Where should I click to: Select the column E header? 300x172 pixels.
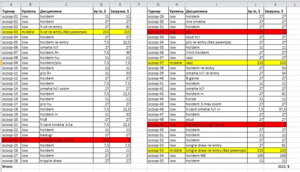coord(120,5)
